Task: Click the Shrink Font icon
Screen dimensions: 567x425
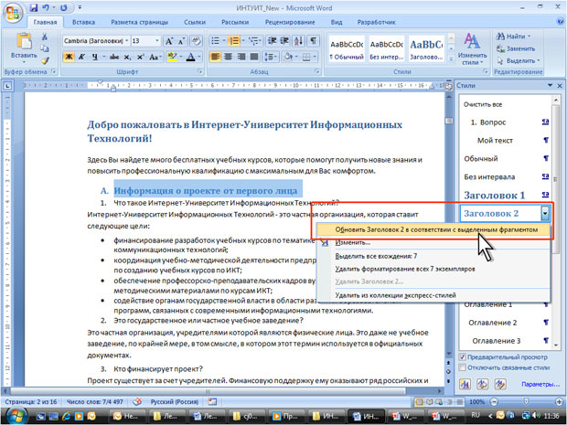Action: click(x=182, y=41)
